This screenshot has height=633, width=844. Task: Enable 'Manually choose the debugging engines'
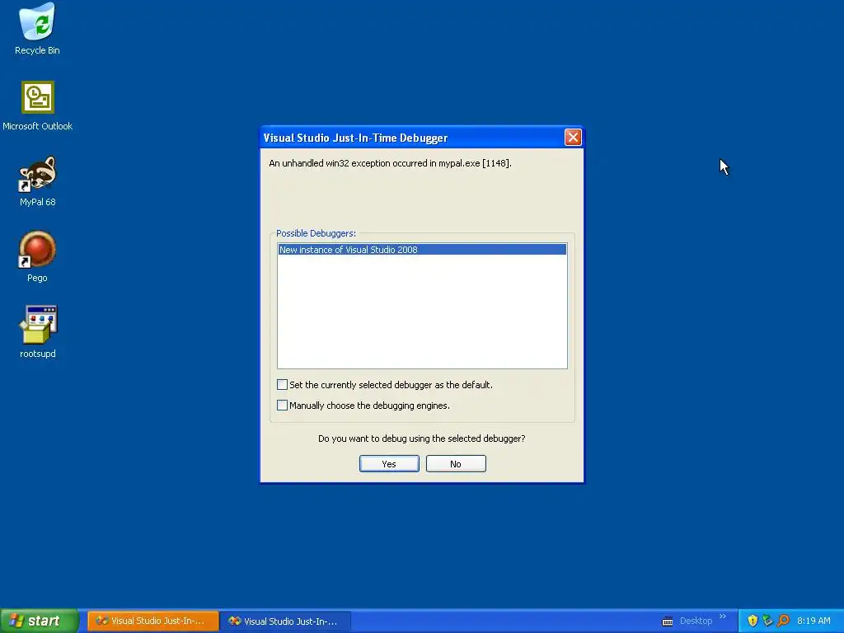(x=282, y=405)
